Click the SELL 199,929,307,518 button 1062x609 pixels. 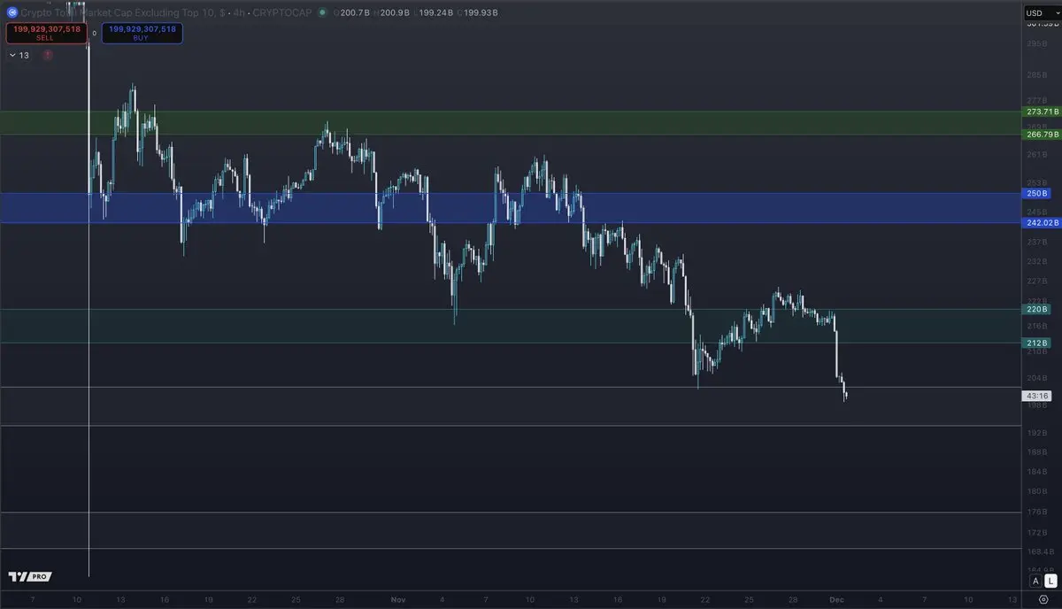click(x=46, y=33)
